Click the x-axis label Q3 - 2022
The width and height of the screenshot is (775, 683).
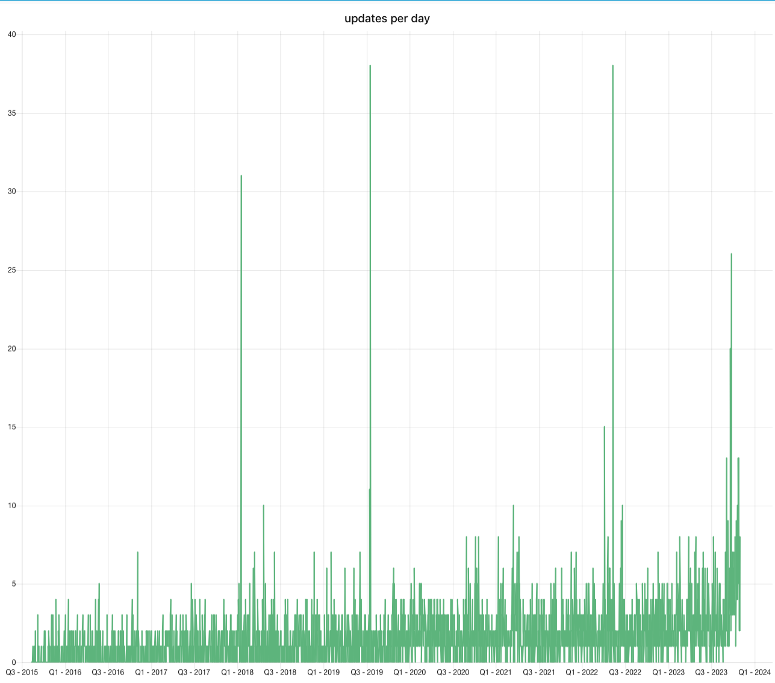coord(625,672)
